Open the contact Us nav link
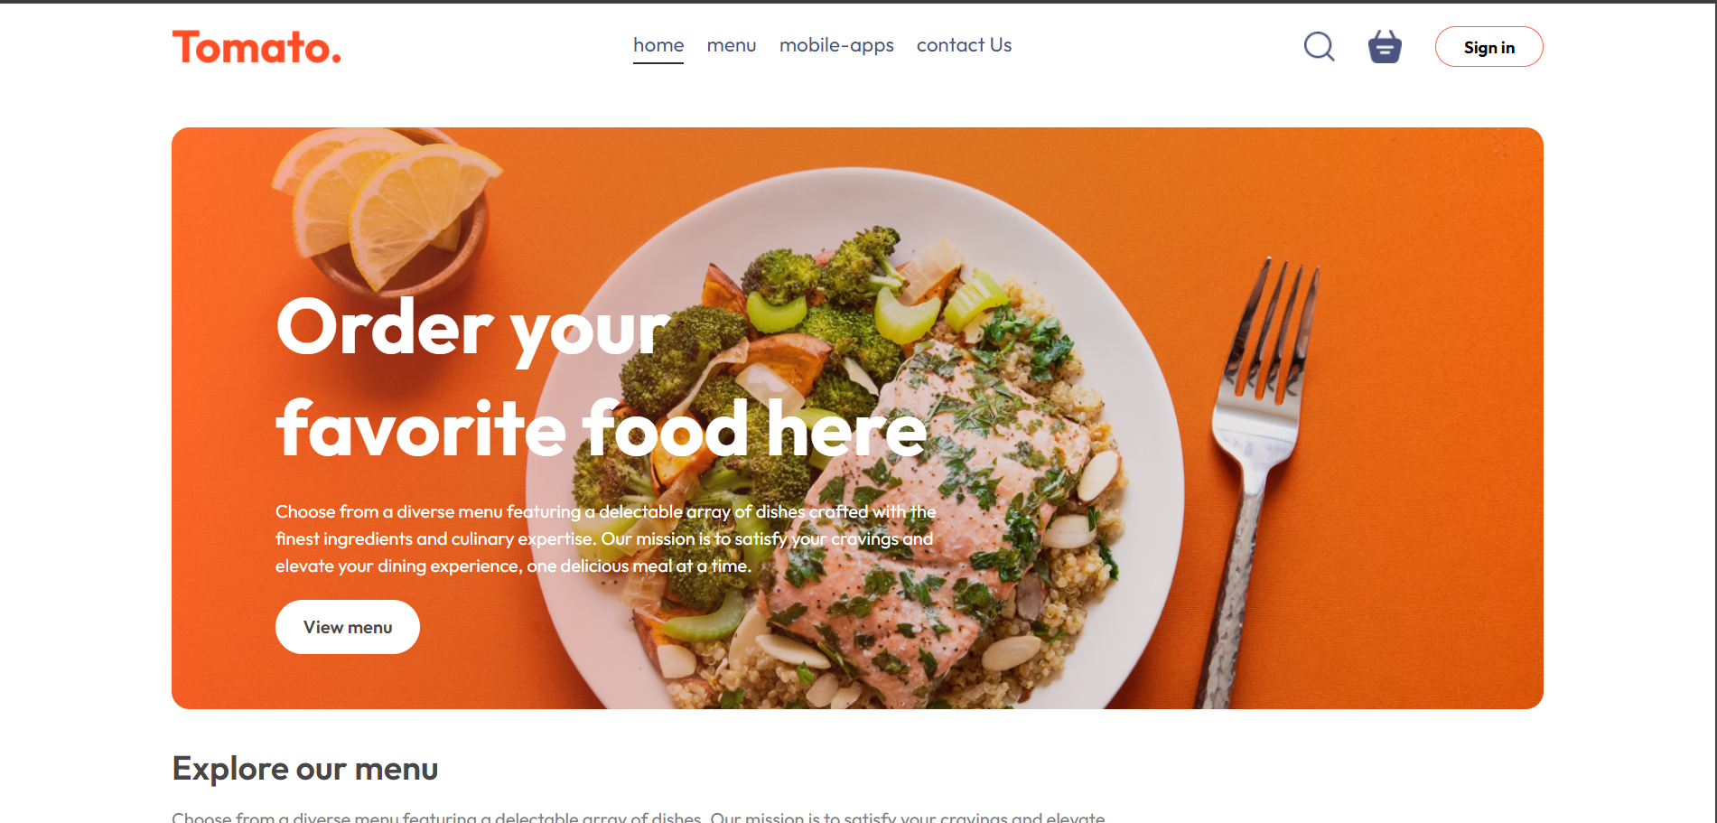 (x=964, y=45)
